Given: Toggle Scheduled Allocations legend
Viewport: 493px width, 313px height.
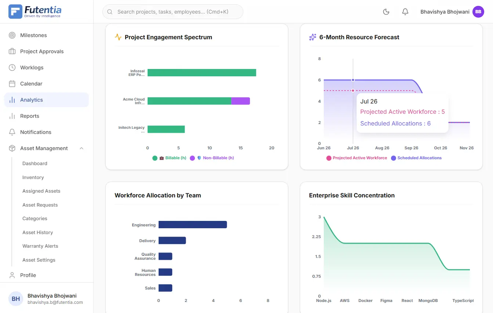Looking at the screenshot, I should coord(416,158).
